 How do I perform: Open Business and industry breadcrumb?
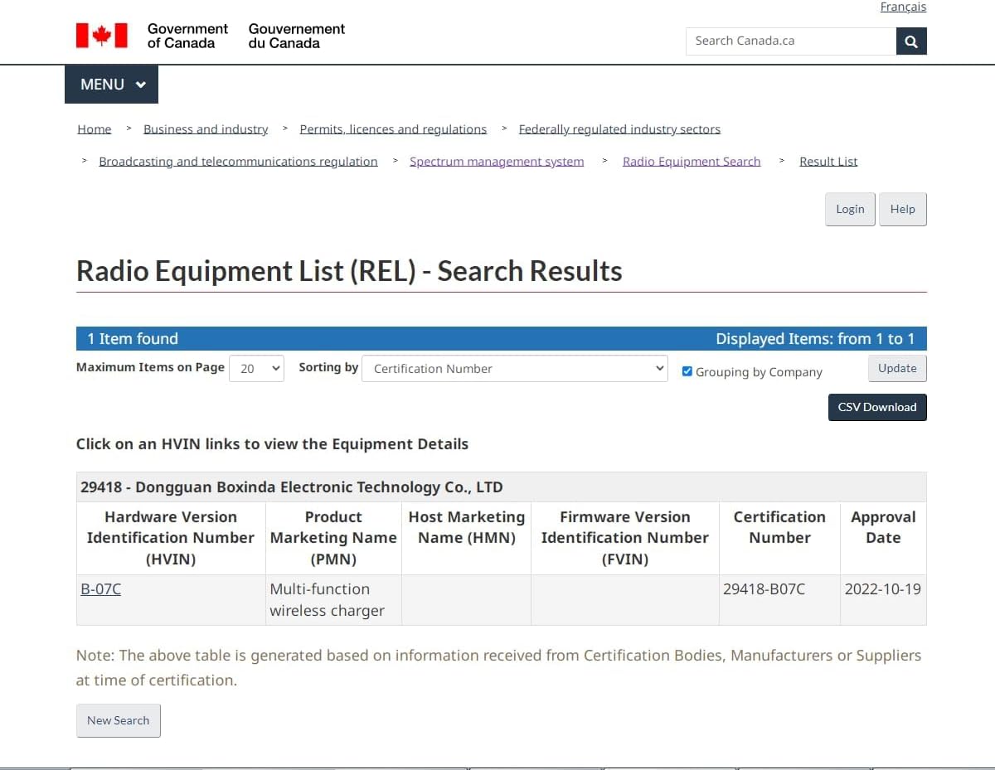pos(206,129)
